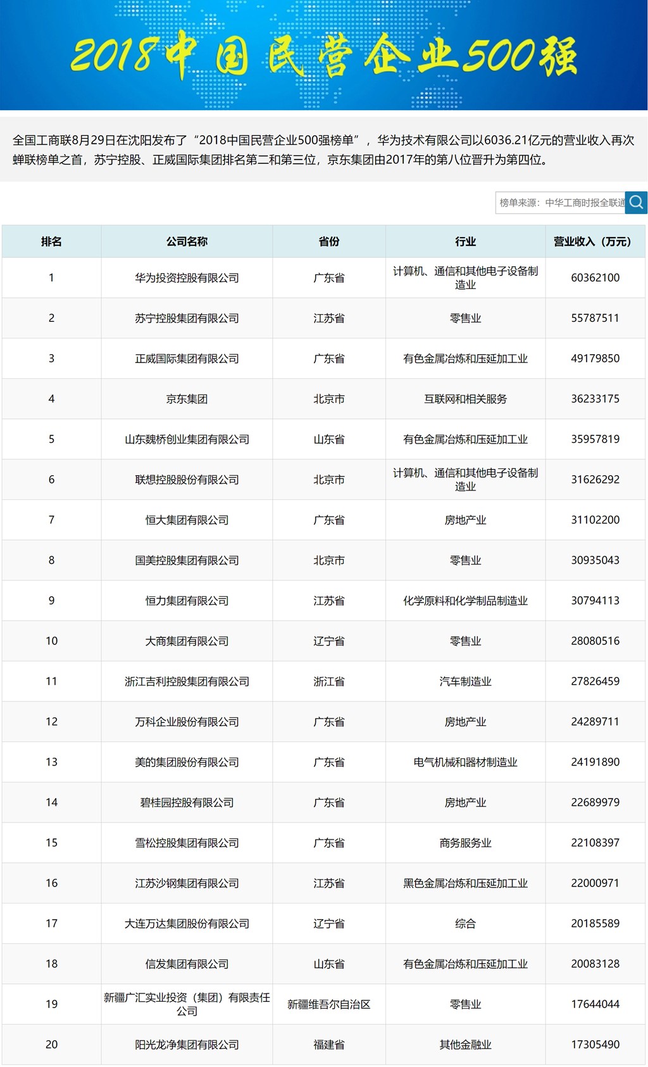648x1067 pixels.
Task: Open 联想控股股份有限公司 row entry
Action: [x=187, y=480]
